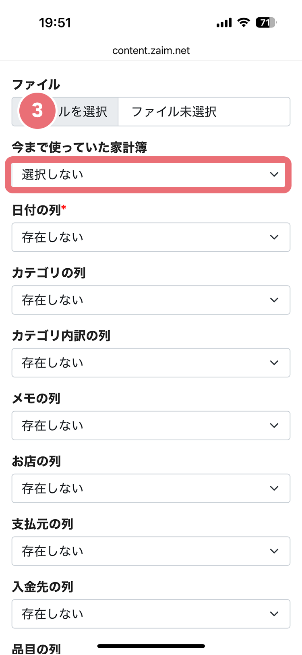302x655 pixels.
Task: Open the お店の列 dropdown
Action: pos(151,488)
